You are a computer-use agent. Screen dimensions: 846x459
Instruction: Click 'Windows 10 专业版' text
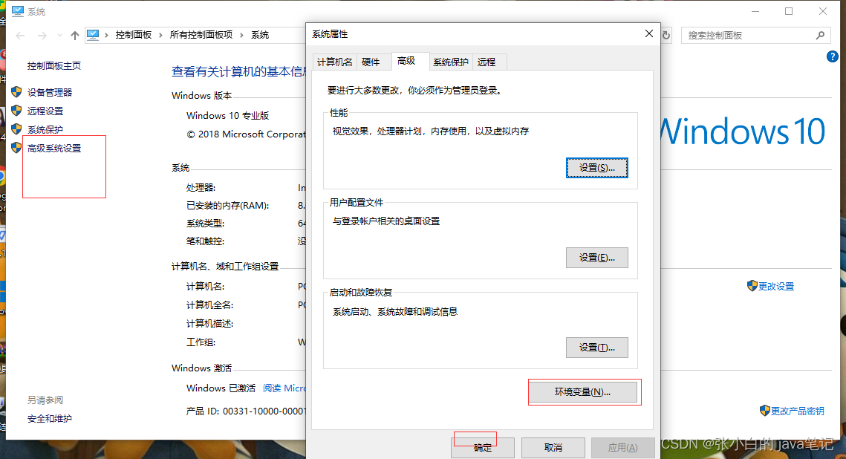[228, 115]
